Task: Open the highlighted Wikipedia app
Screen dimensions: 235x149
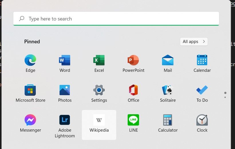Action: pos(99,125)
